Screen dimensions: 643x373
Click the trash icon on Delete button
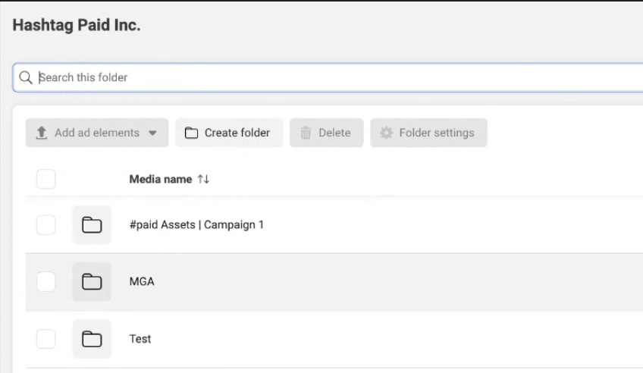[306, 133]
